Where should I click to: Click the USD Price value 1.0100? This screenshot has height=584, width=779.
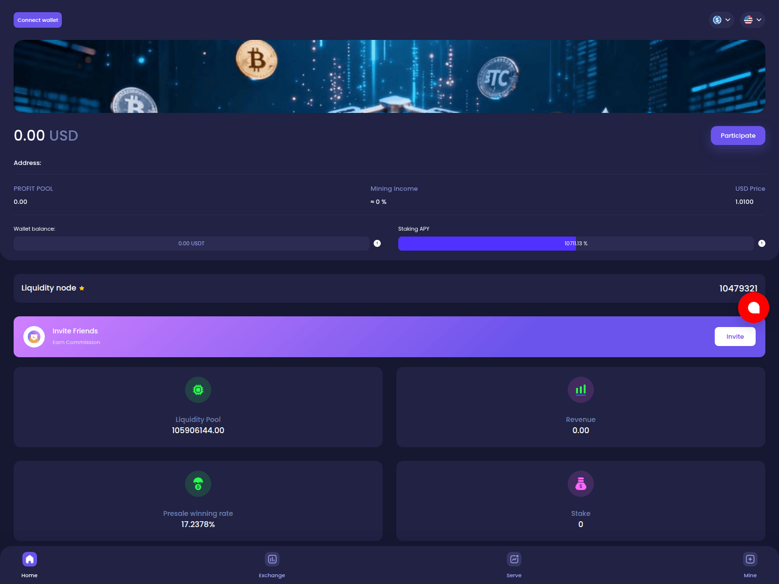click(744, 201)
